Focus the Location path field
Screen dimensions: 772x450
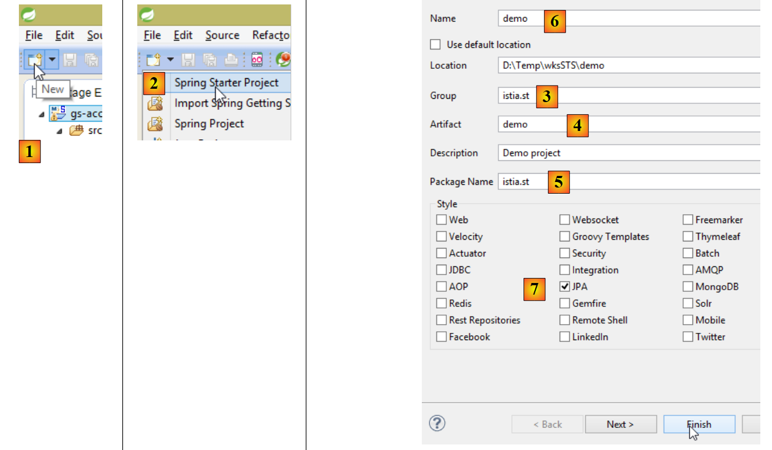[628, 65]
